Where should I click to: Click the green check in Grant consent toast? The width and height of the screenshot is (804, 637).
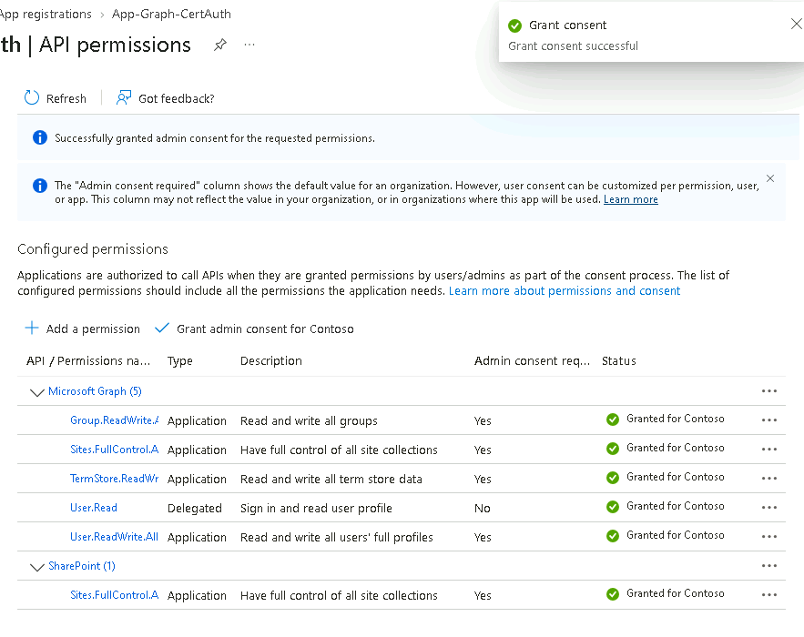[514, 25]
